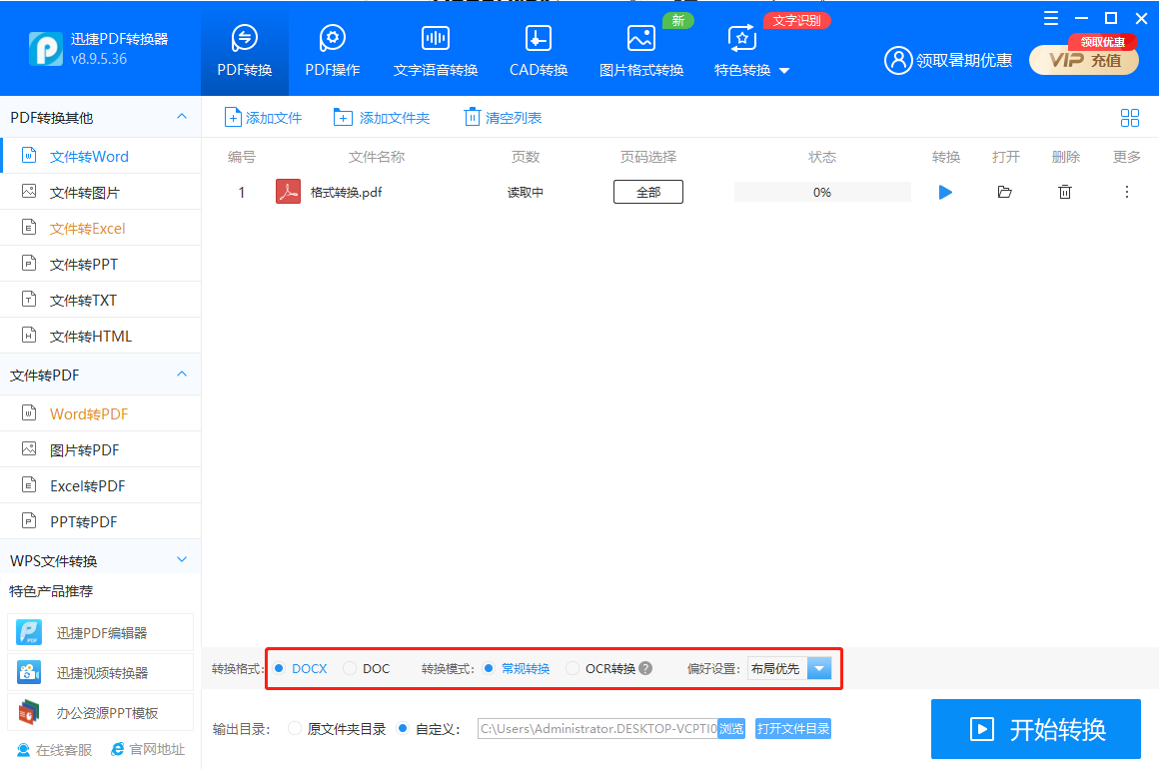Launch 迅捷PDF编辑器 from the sidebar
Image resolution: width=1159 pixels, height=769 pixels.
coord(100,632)
